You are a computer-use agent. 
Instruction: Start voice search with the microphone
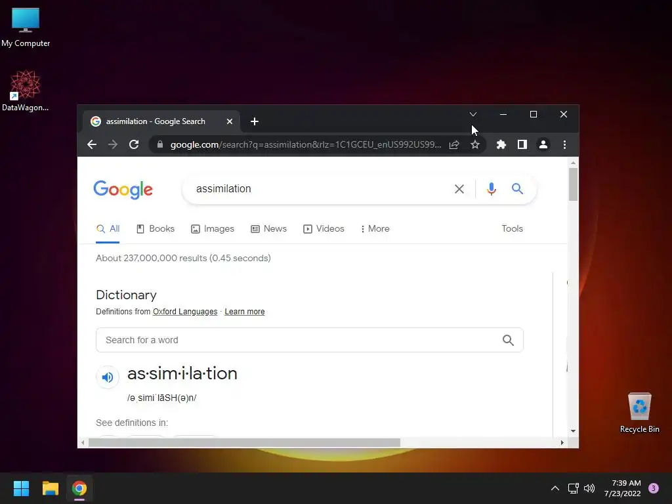491,189
